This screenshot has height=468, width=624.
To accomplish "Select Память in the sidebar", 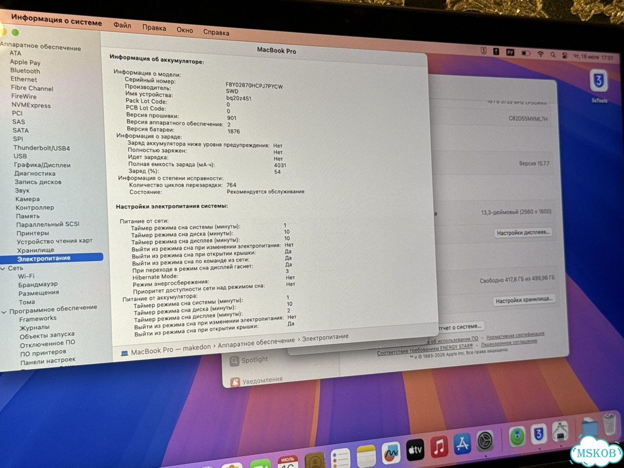I will pyautogui.click(x=28, y=216).
